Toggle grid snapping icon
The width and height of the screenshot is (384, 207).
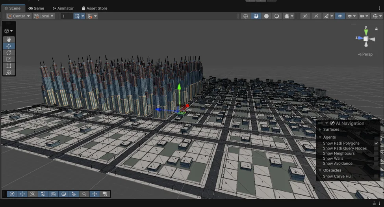[x=90, y=16]
